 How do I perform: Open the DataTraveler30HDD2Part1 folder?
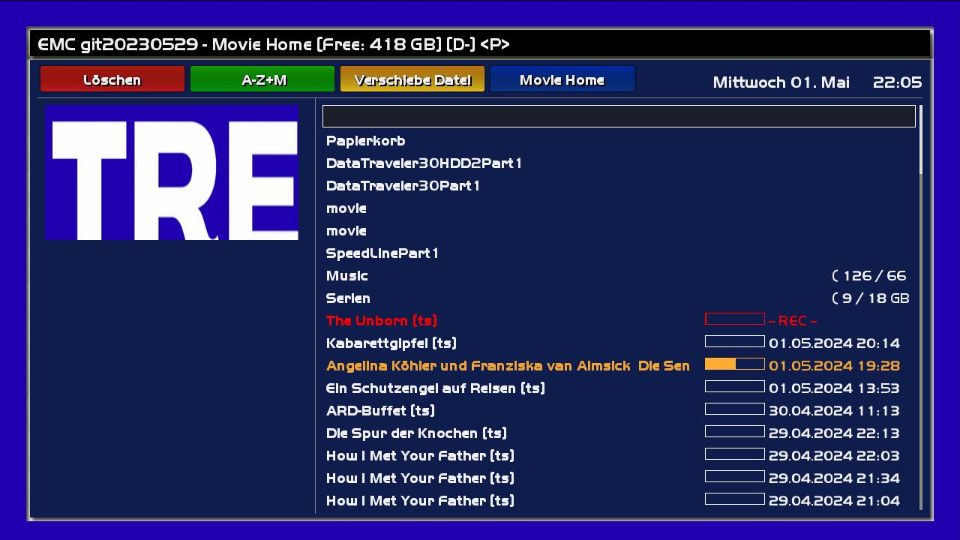[x=424, y=163]
